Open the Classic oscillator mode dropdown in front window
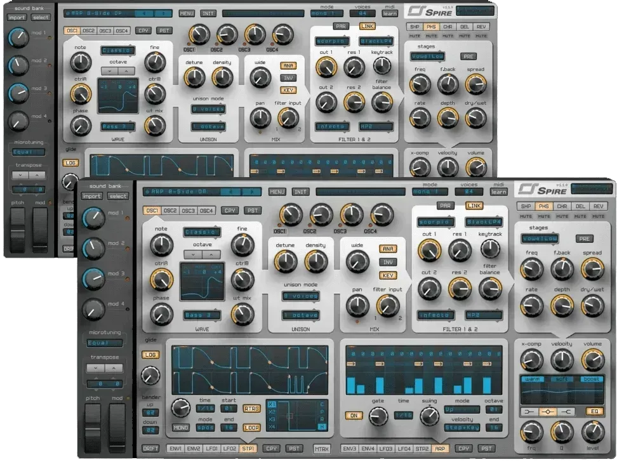This screenshot has height=462, width=617. [x=202, y=232]
